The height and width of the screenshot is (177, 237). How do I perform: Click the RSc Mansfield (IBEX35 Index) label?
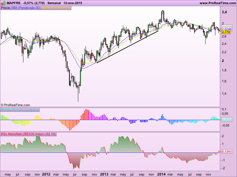tap(28, 134)
